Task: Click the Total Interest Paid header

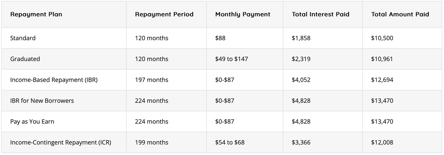Action: coord(321,15)
